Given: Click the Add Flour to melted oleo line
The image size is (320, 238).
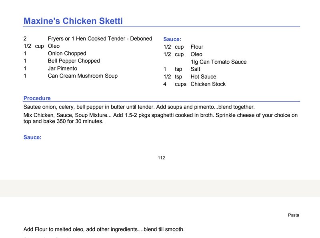Looking at the screenshot, I should (x=104, y=229).
